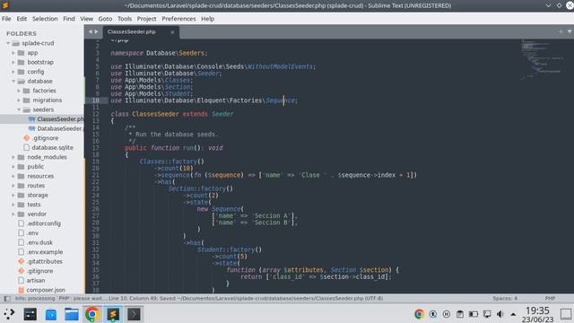This screenshot has width=574, height=323.
Task: Open the Goto menu
Action: click(105, 19)
